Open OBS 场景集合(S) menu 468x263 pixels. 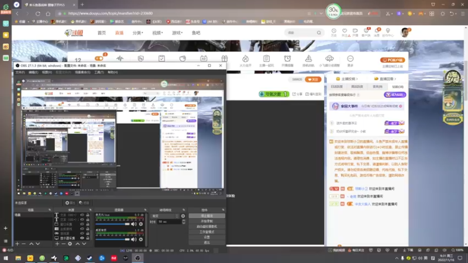(82, 72)
